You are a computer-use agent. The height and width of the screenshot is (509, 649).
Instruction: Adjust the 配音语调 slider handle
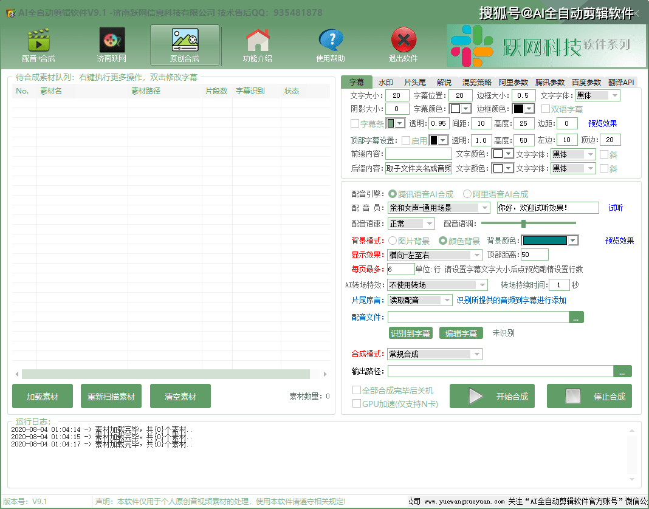(524, 224)
